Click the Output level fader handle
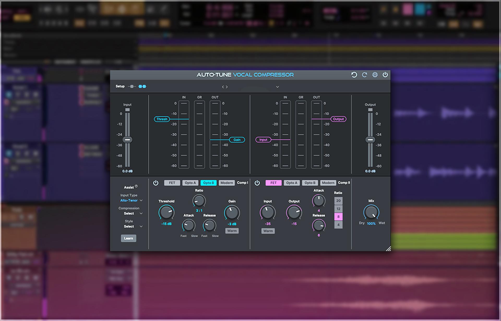Screen dimensions: 501x321 (x=370, y=140)
